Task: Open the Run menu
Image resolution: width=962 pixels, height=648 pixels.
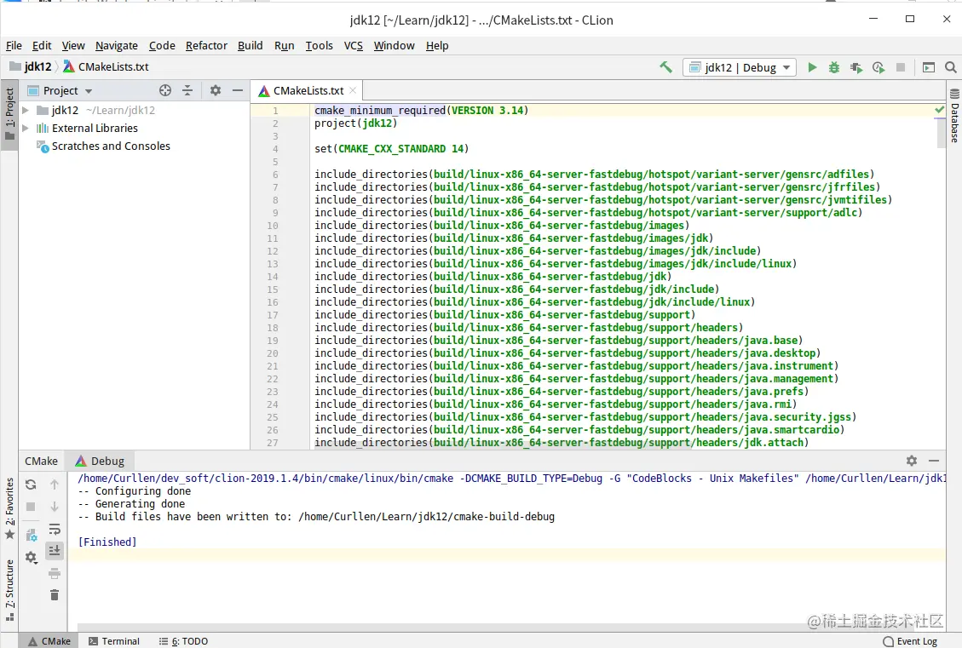Action: (284, 45)
